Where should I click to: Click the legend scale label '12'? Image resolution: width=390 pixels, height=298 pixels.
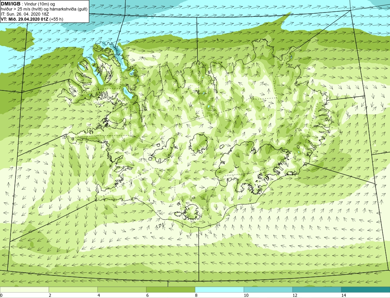click(295, 295)
